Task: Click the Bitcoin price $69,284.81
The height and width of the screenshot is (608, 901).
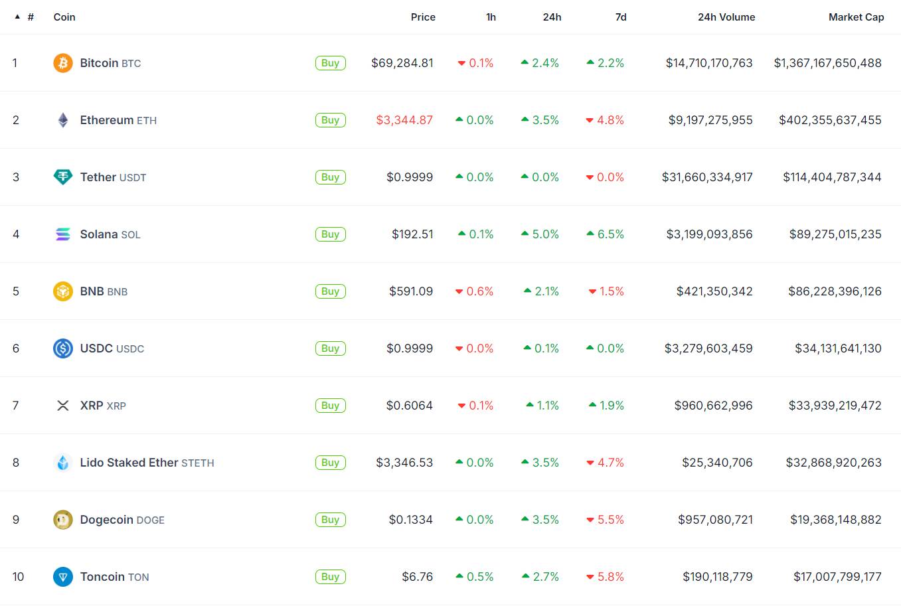Action: click(x=402, y=63)
